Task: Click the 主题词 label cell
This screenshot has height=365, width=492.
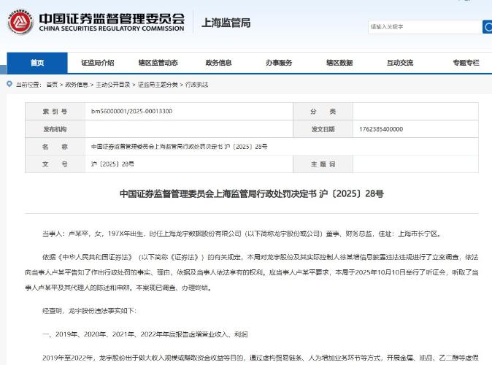Action: tap(323, 164)
